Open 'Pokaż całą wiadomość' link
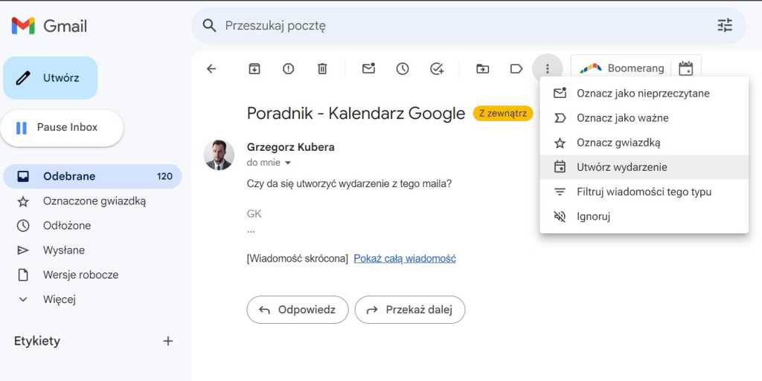Viewport: 762px width, 381px height. (x=405, y=258)
